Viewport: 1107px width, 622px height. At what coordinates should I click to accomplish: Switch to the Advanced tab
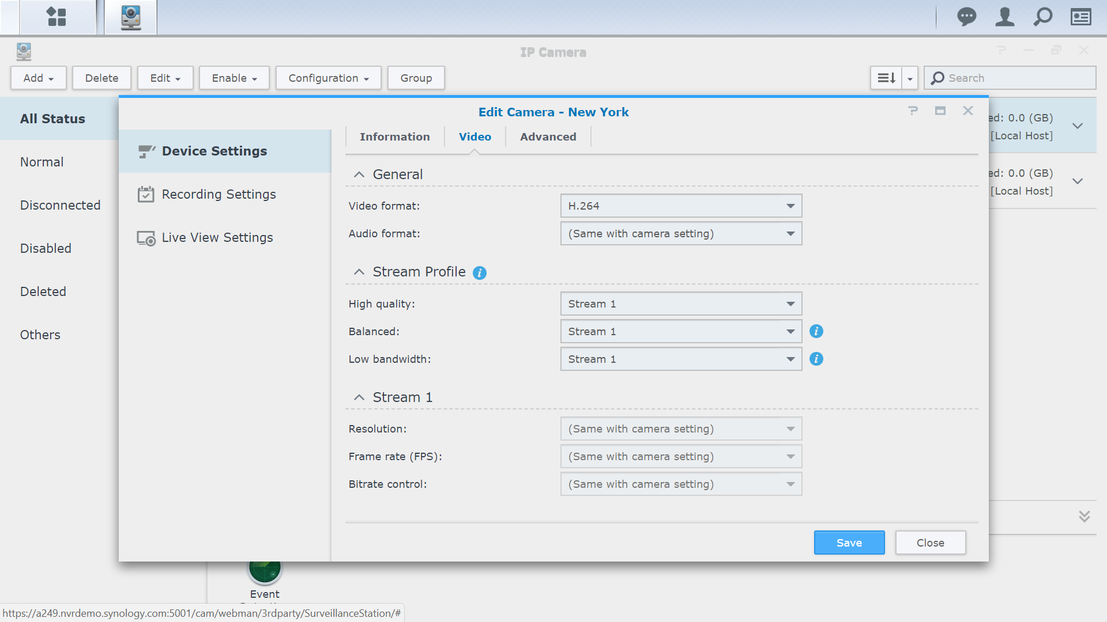point(548,136)
